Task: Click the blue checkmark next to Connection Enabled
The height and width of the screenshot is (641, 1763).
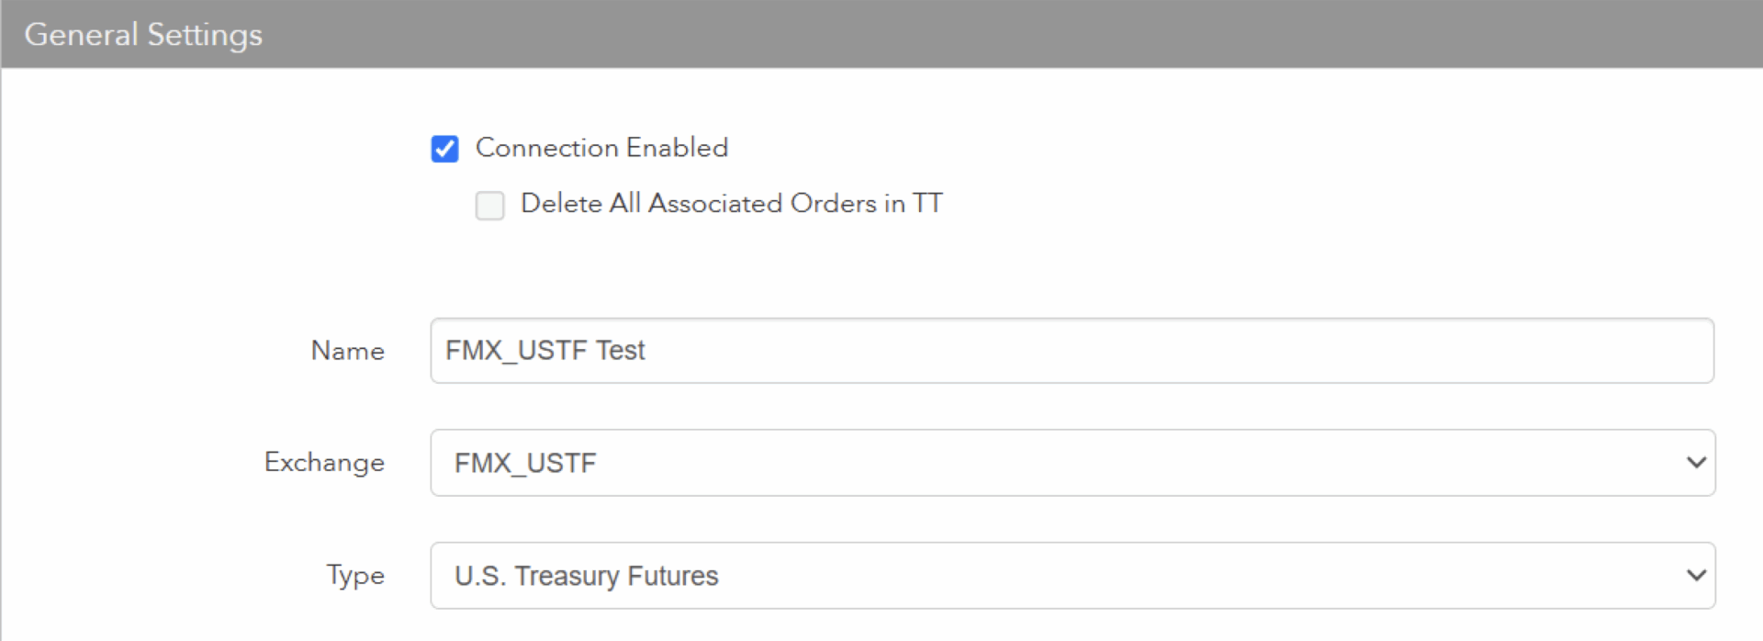Action: coord(444,149)
